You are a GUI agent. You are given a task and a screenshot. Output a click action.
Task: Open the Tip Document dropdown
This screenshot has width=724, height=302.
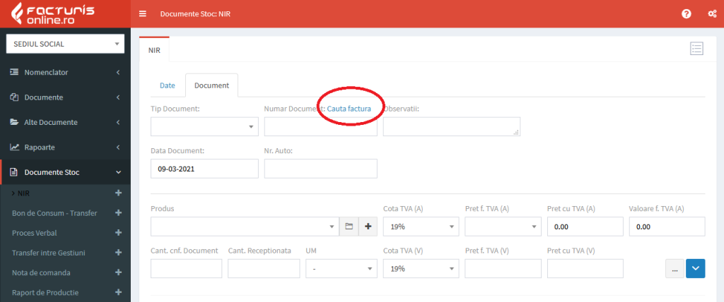point(204,126)
